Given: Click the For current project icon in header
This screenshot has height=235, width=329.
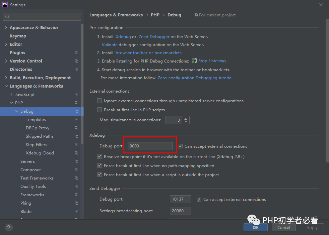Looking at the screenshot, I should tap(196, 15).
